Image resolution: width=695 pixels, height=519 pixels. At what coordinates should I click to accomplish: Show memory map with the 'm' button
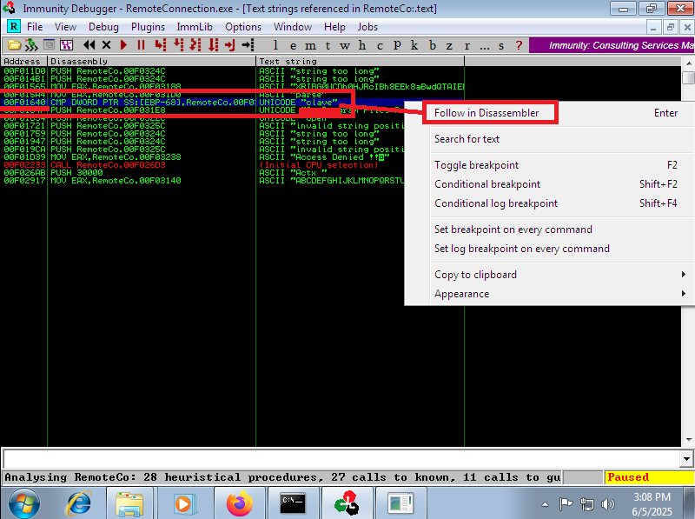coord(310,45)
